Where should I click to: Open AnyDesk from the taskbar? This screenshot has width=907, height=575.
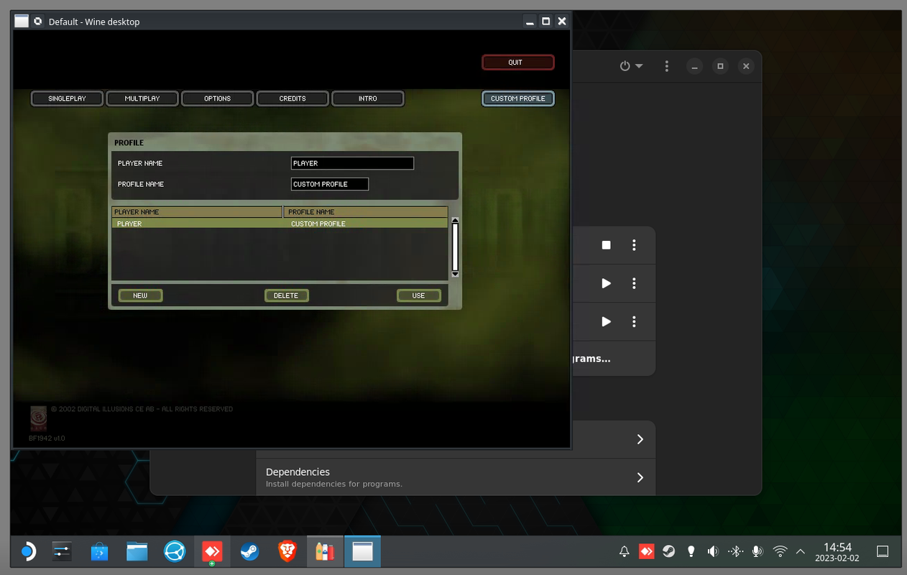(212, 552)
